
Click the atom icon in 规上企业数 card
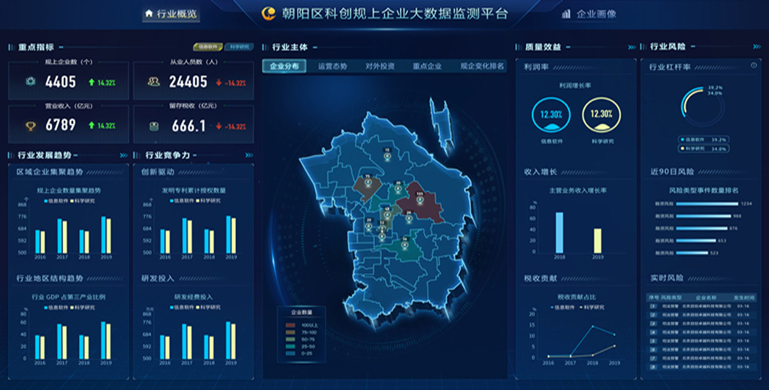coord(29,82)
